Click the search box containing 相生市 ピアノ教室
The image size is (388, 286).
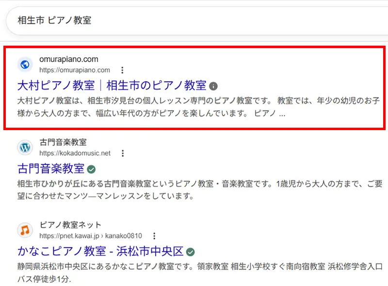(194, 20)
